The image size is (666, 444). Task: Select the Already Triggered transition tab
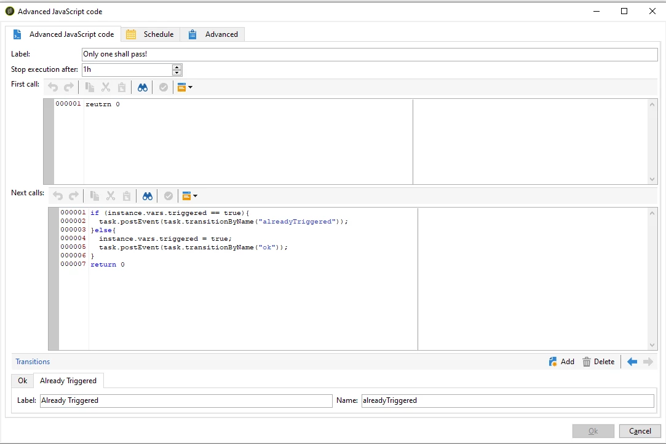[x=68, y=381]
